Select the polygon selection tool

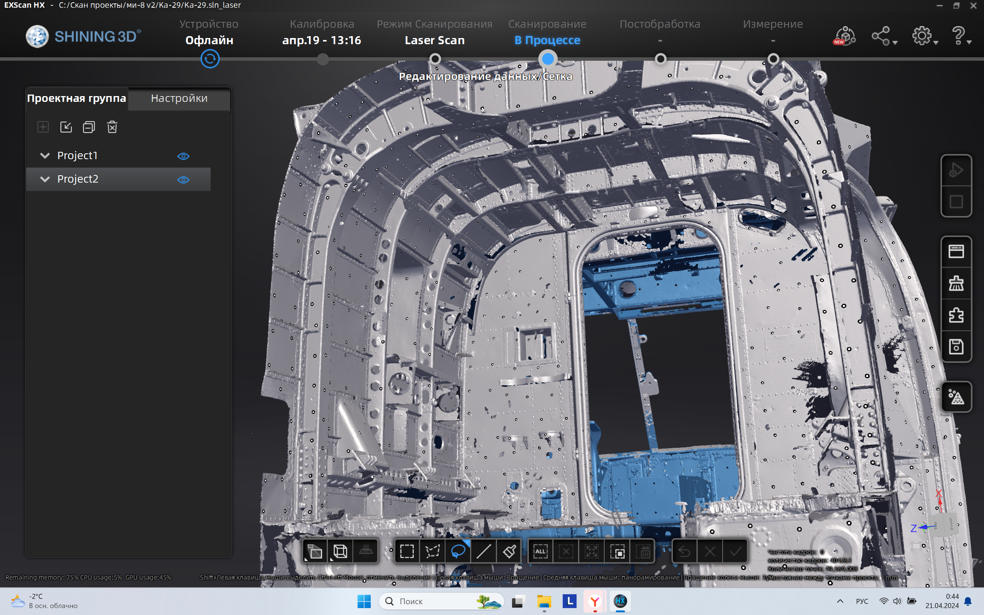click(x=432, y=552)
